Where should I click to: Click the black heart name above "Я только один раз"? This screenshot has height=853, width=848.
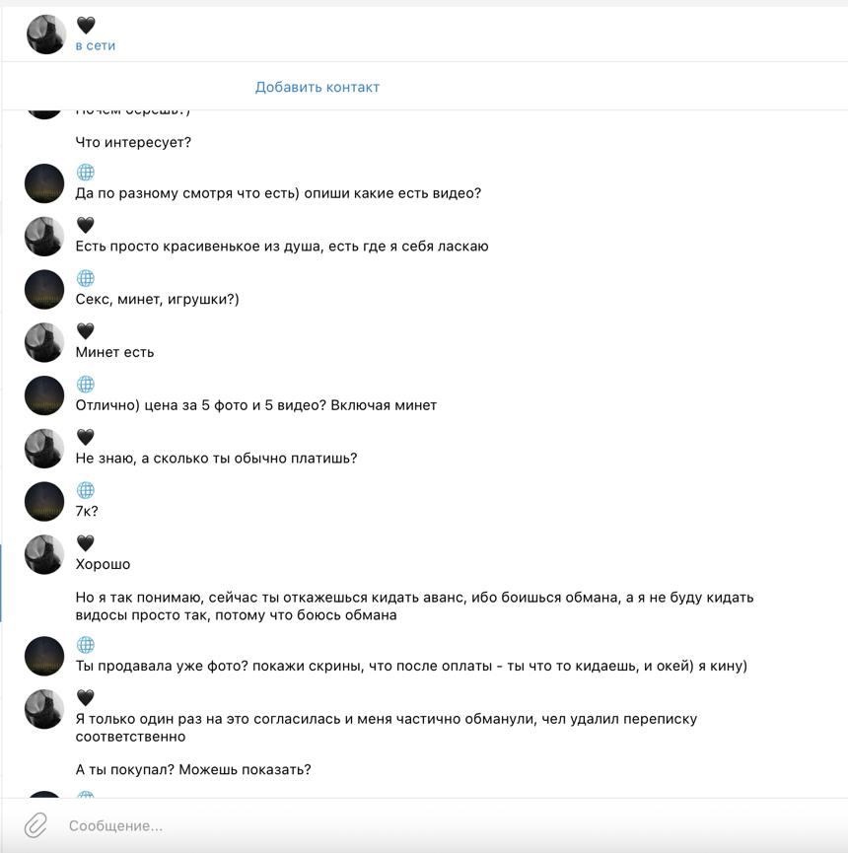click(86, 698)
